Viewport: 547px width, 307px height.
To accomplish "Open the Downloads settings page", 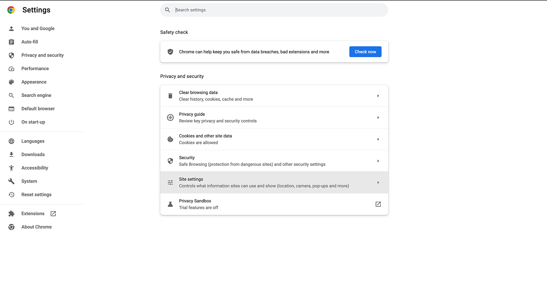I will 33,155.
